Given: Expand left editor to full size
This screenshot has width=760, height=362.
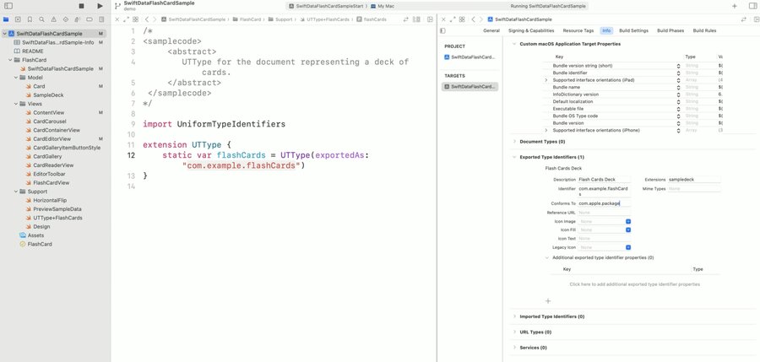Looking at the screenshot, I should (126, 19).
